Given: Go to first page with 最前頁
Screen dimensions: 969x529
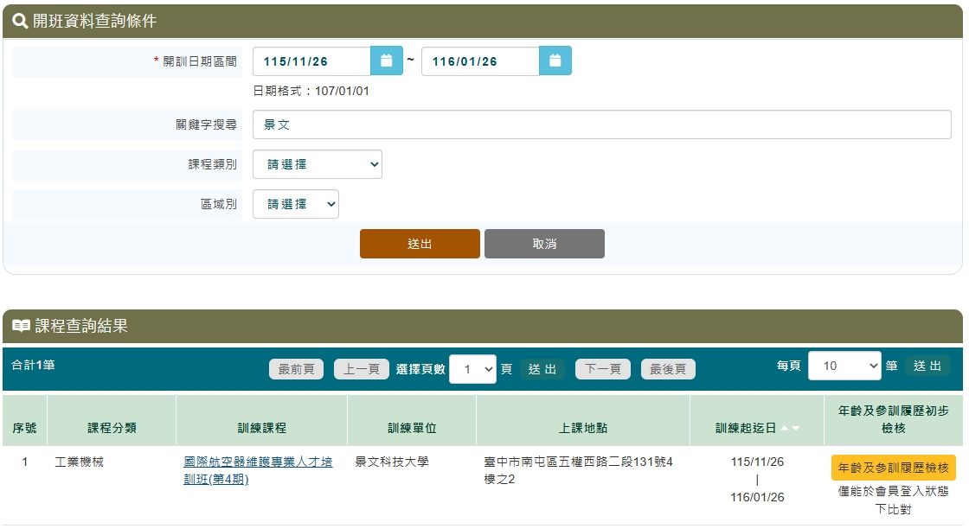Looking at the screenshot, I should point(296,369).
